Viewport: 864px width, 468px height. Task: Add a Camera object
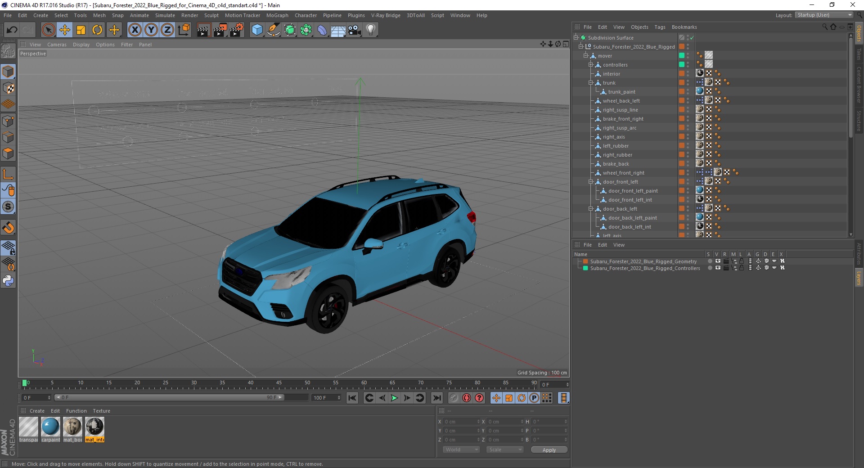(x=355, y=30)
